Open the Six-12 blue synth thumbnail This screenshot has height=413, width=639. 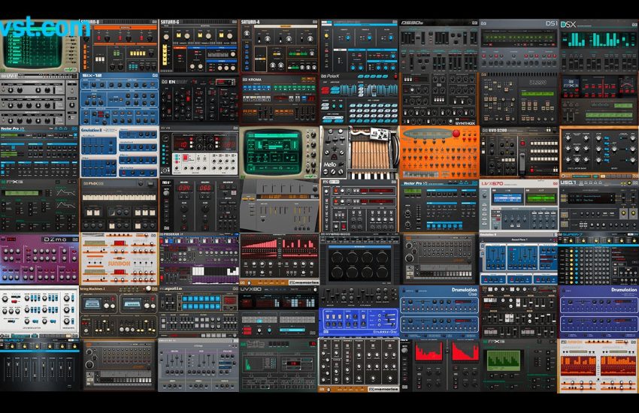pos(119,99)
